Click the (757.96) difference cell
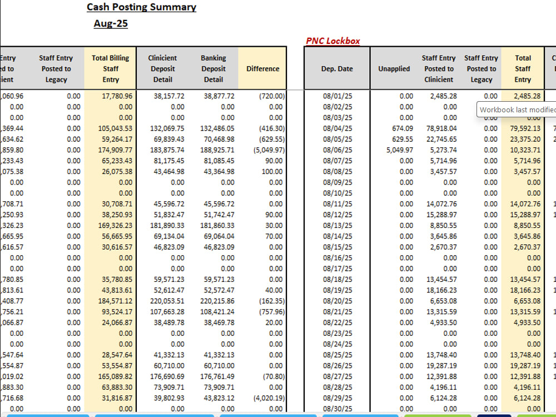 click(272, 312)
